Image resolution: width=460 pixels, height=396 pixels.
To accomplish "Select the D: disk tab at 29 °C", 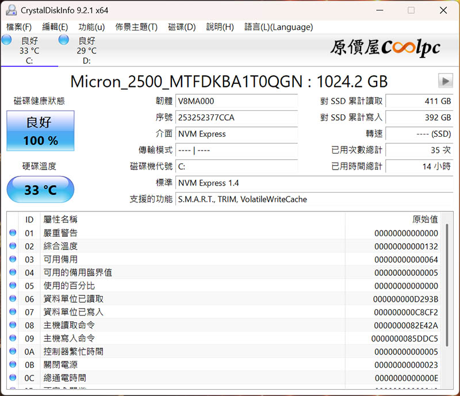I will click(86, 51).
